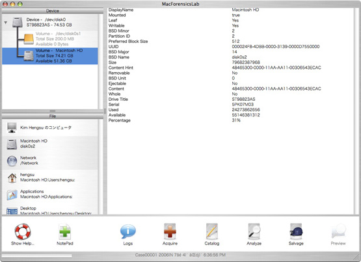Screen dimensions: 361x262
Task: Click the dimmed Preview icon
Action: [338, 231]
